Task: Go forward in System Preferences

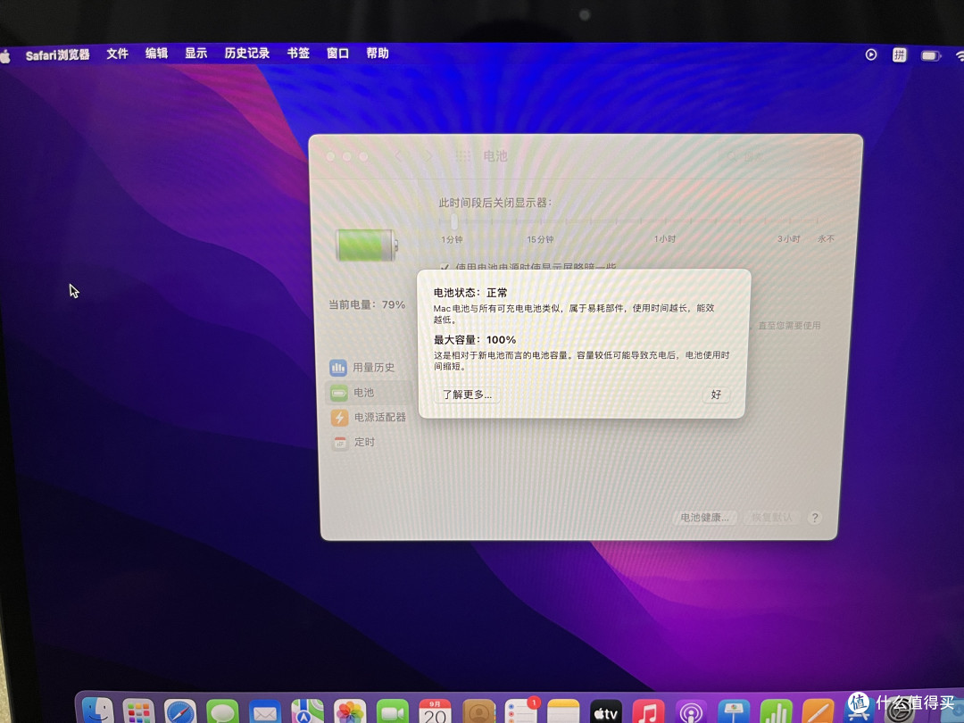Action: point(428,156)
